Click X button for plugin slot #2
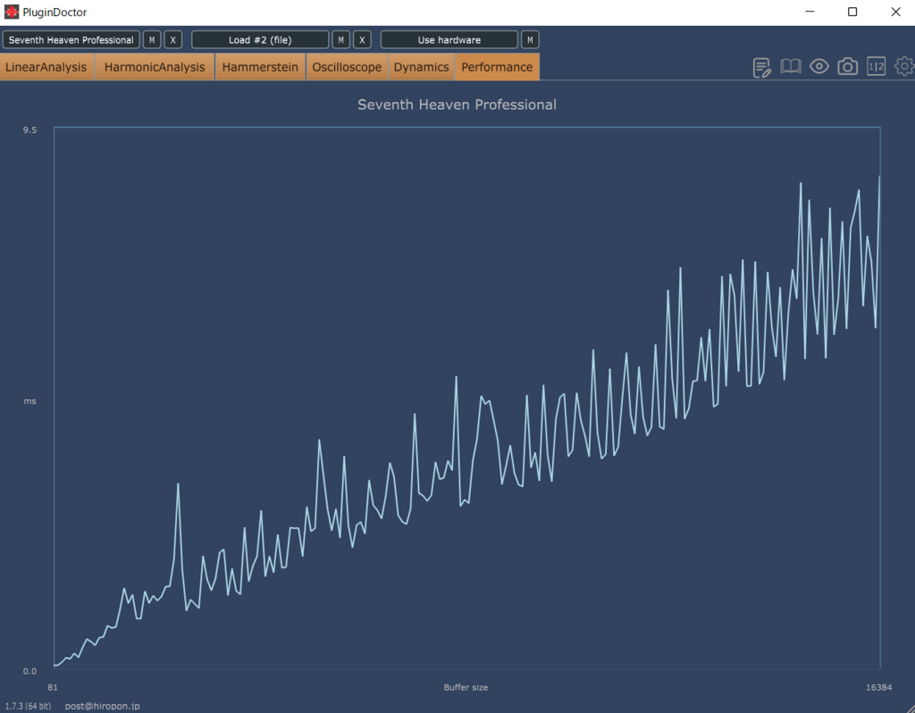 point(362,39)
